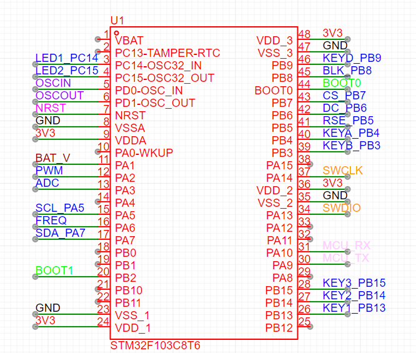Click the 3V3 label at pin 48

pyautogui.click(x=333, y=33)
